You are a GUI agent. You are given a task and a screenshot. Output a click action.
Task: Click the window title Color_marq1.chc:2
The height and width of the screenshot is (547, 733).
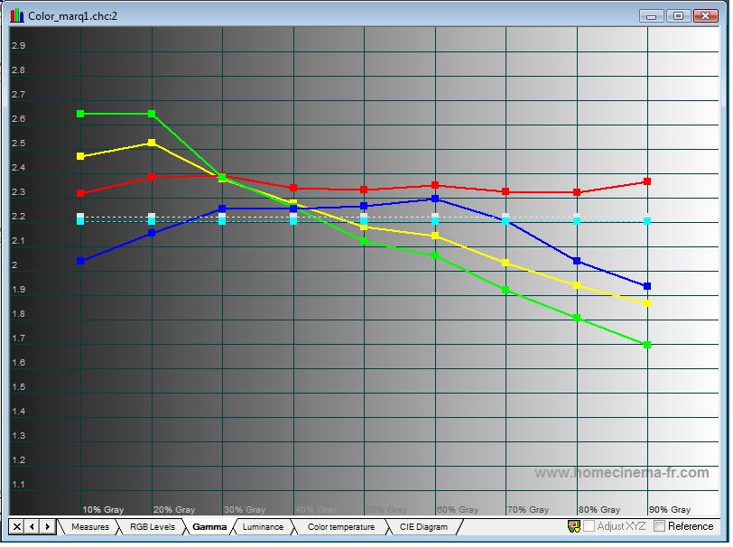(72, 16)
